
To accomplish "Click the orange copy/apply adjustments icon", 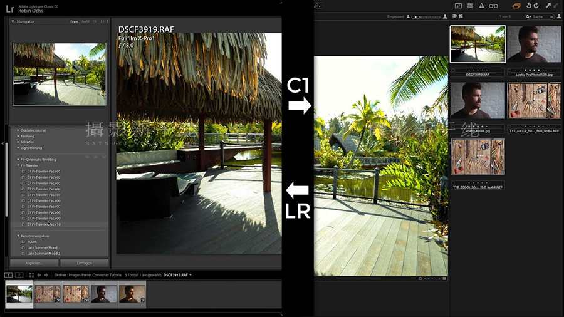I will [x=517, y=6].
